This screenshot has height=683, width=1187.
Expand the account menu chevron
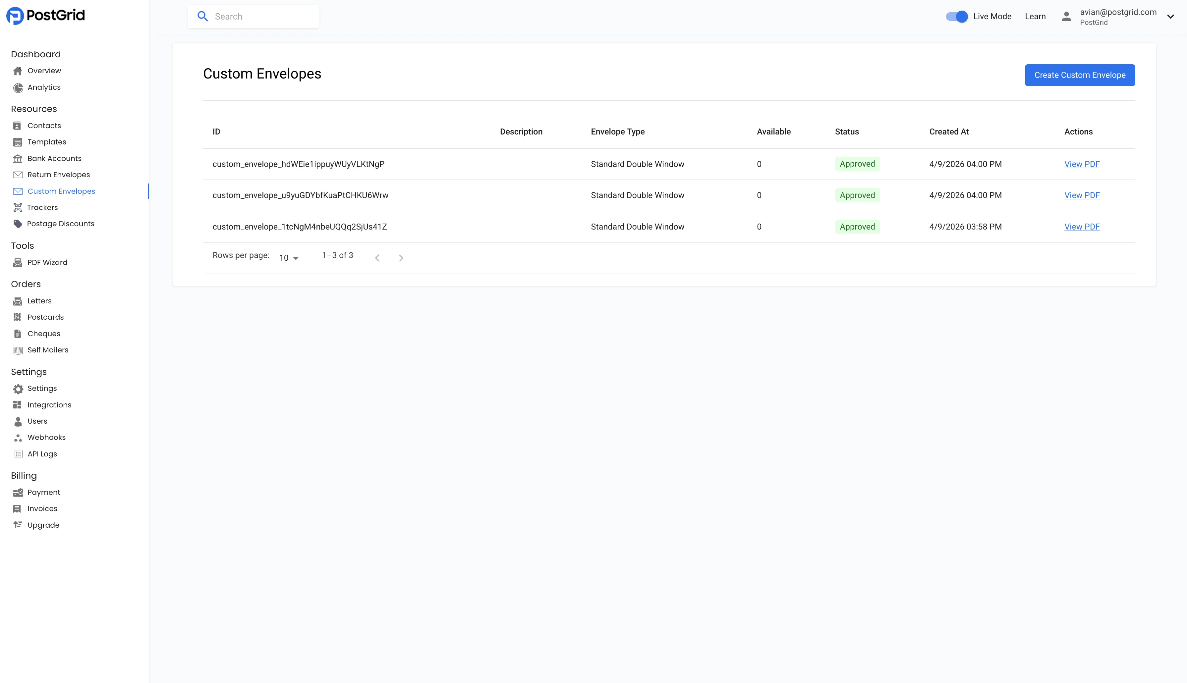coord(1170,17)
